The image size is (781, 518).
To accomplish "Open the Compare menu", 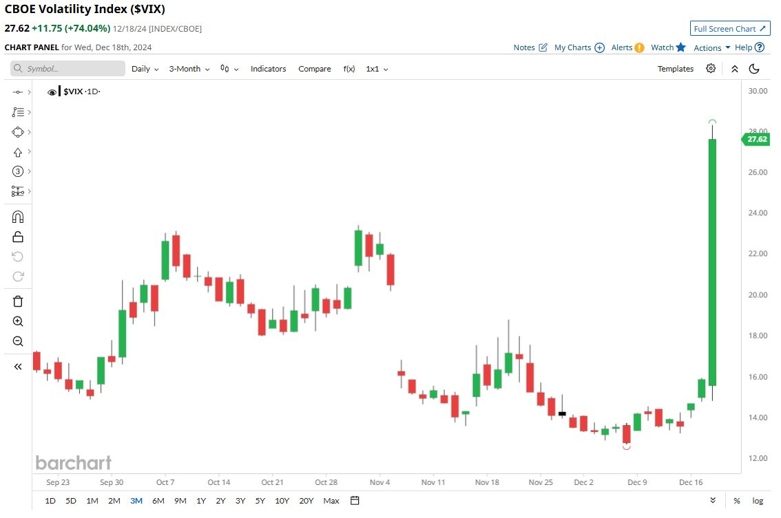I will 314,69.
